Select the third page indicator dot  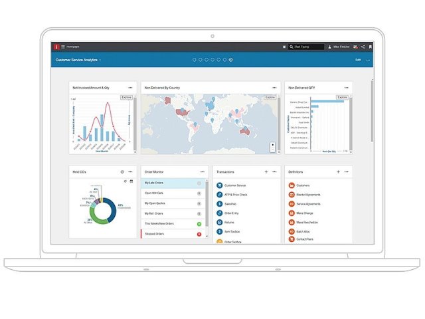[x=207, y=60]
